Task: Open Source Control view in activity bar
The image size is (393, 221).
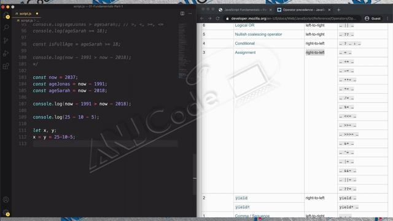Action: tap(6, 41)
